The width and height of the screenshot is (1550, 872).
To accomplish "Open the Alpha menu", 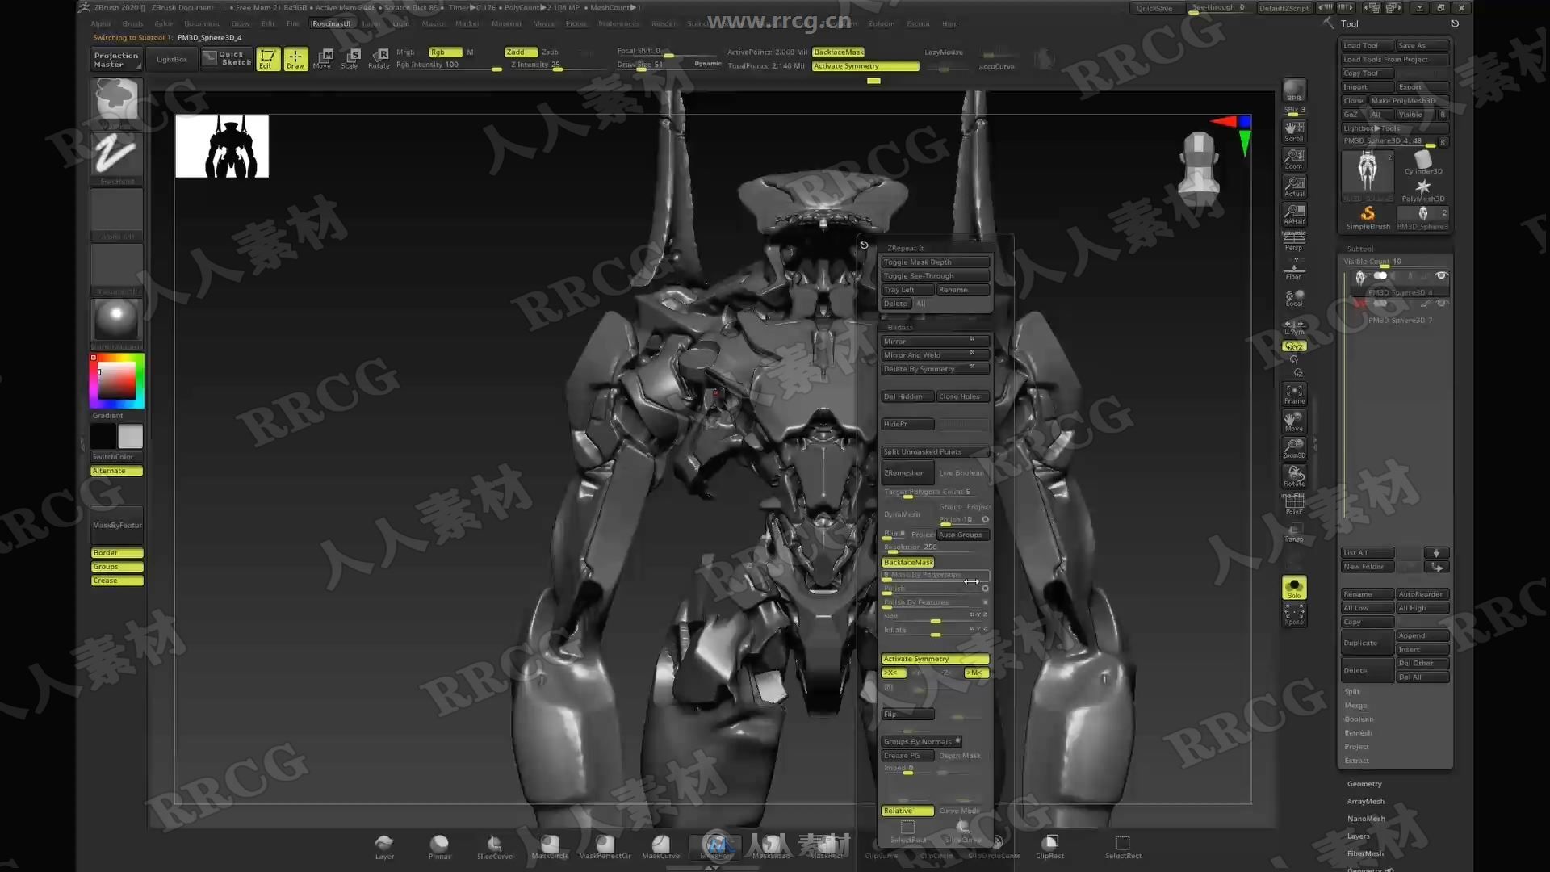I will [101, 23].
